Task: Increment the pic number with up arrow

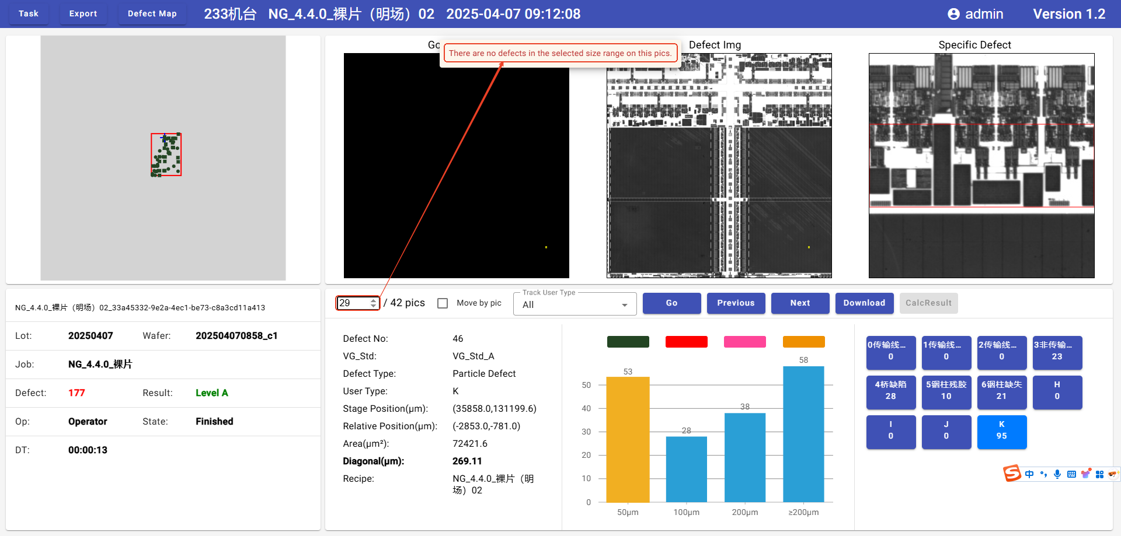Action: (x=373, y=300)
